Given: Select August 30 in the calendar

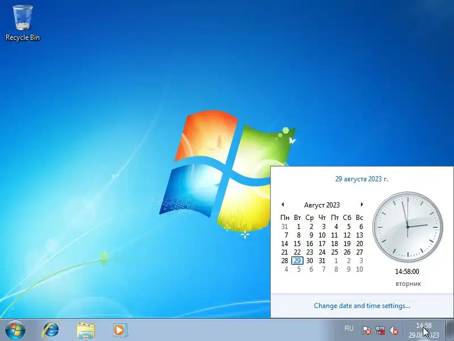Looking at the screenshot, I should click(309, 261).
